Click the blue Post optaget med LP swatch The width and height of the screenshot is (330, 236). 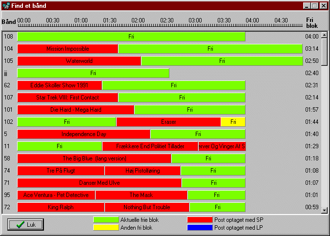click(200, 228)
